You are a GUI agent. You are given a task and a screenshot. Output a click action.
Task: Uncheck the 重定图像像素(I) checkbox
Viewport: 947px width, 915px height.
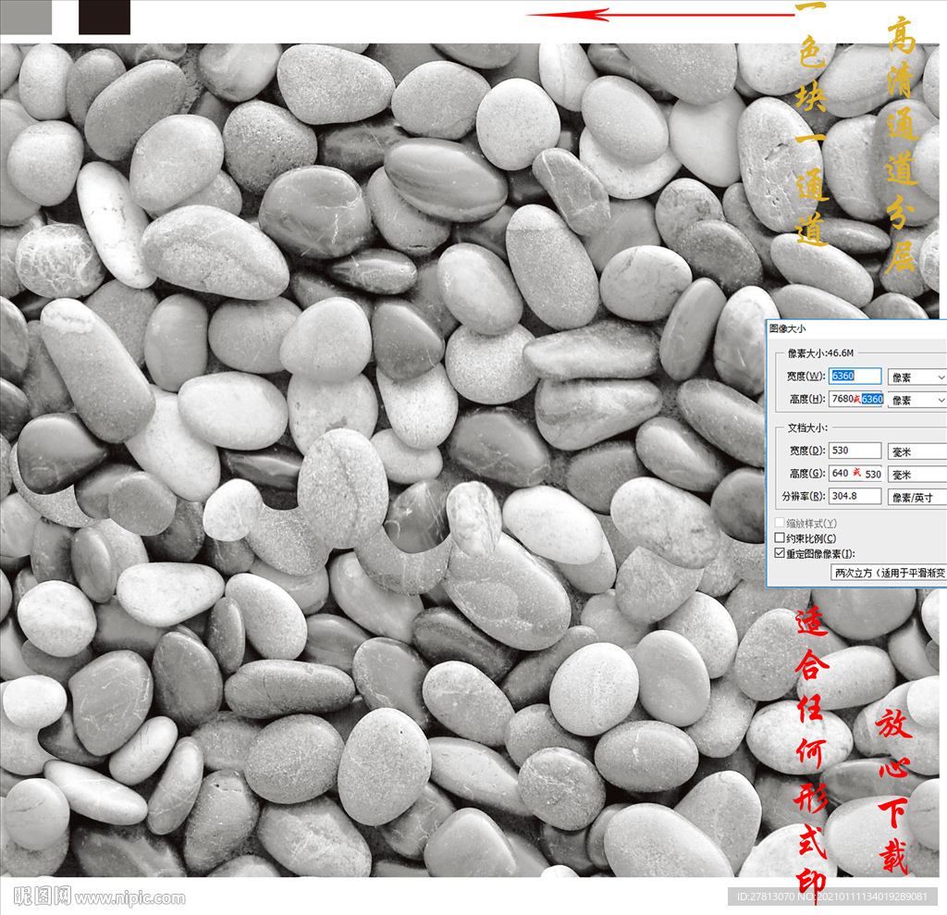coord(780,553)
